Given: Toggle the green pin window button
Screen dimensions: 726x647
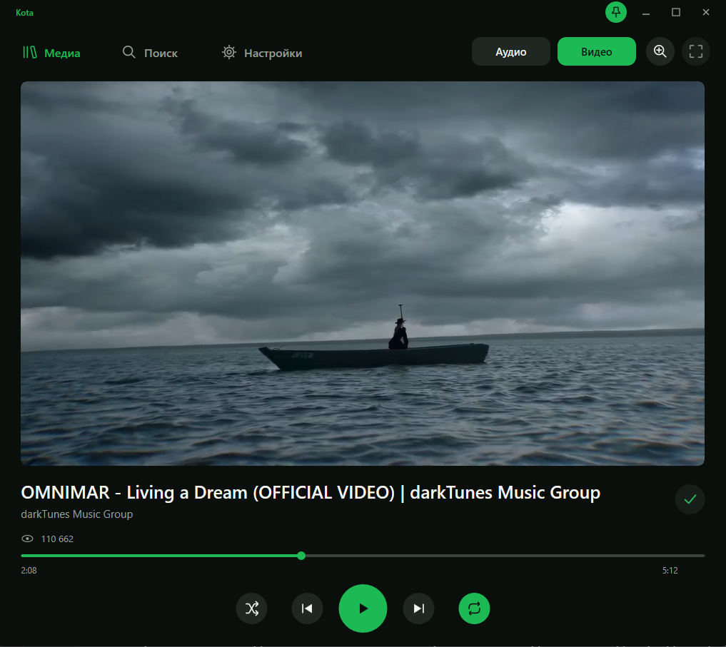Looking at the screenshot, I should 616,12.
